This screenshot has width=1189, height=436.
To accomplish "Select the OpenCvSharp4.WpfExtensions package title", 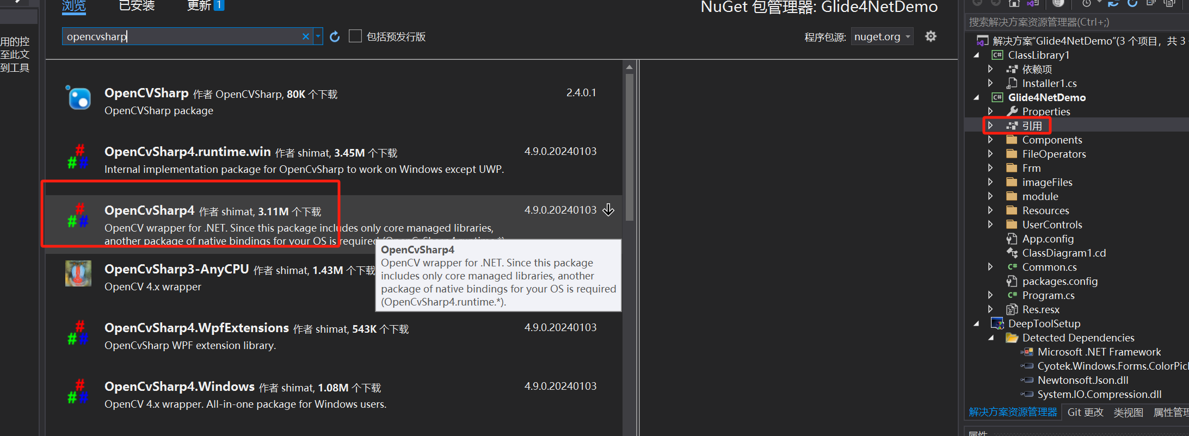I will pyautogui.click(x=196, y=328).
